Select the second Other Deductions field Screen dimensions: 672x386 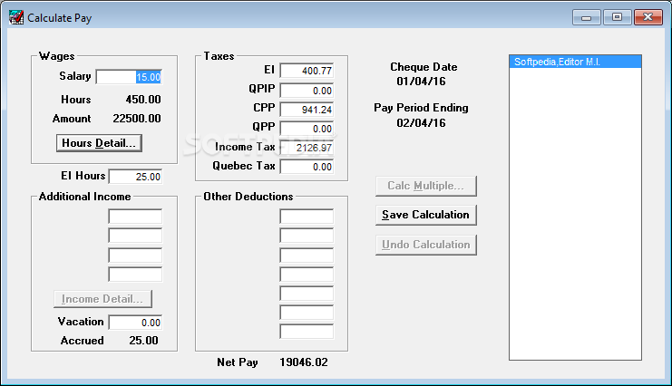tap(307, 236)
